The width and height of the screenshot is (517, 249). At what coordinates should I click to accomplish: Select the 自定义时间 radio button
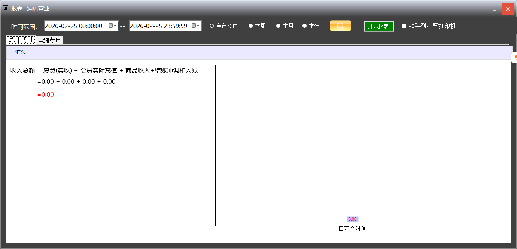(212, 26)
